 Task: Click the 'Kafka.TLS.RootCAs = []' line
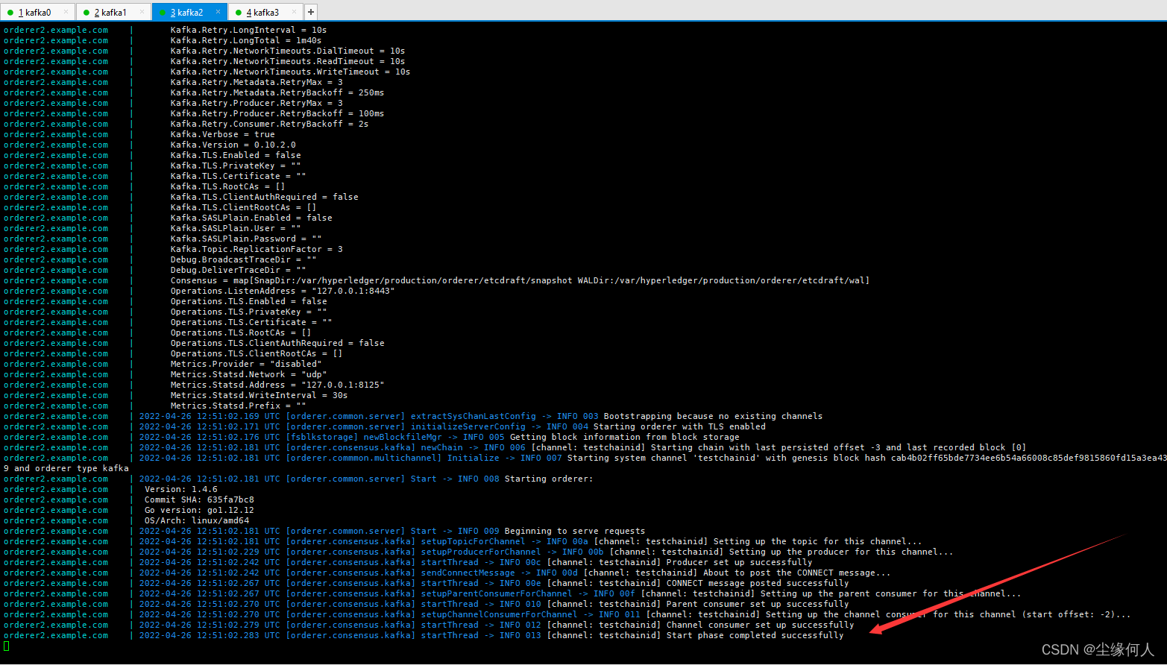[227, 186]
